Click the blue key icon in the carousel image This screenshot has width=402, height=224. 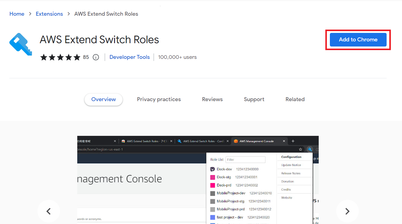(310, 149)
